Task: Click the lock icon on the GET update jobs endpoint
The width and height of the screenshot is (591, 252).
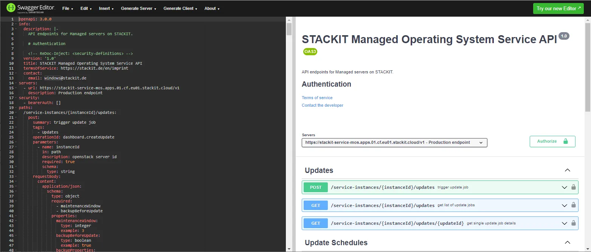Action: tap(574, 205)
